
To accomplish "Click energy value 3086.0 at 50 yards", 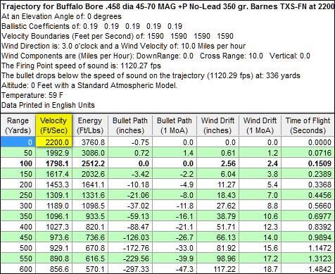I will point(90,153).
